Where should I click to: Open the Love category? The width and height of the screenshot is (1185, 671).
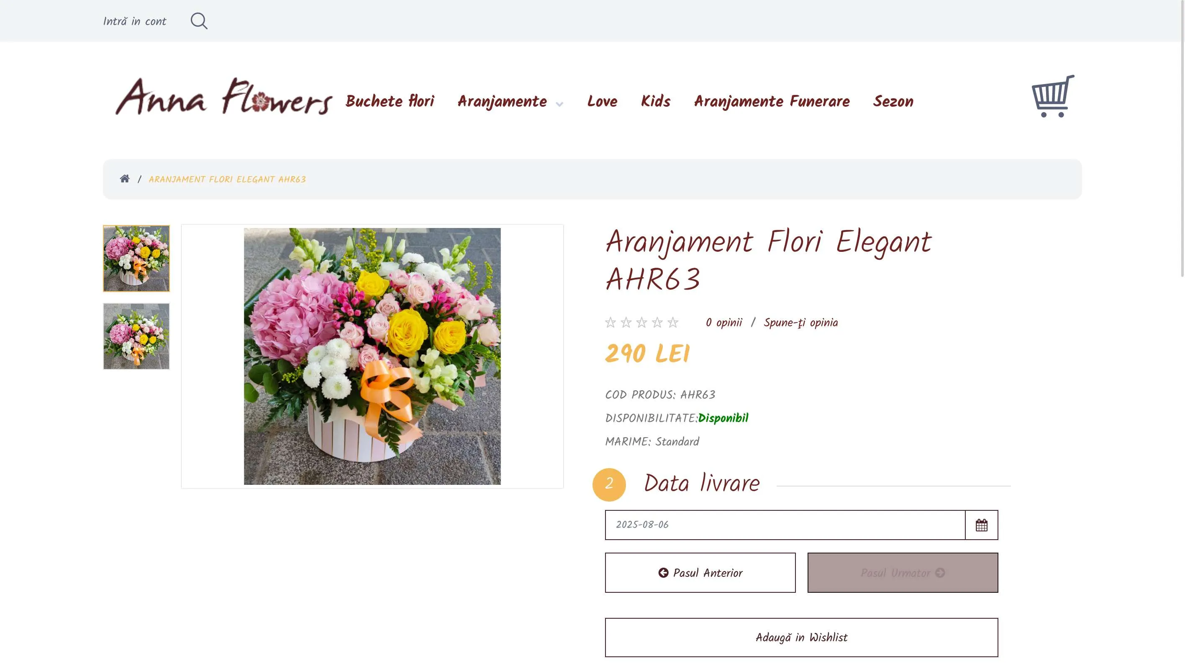(602, 101)
